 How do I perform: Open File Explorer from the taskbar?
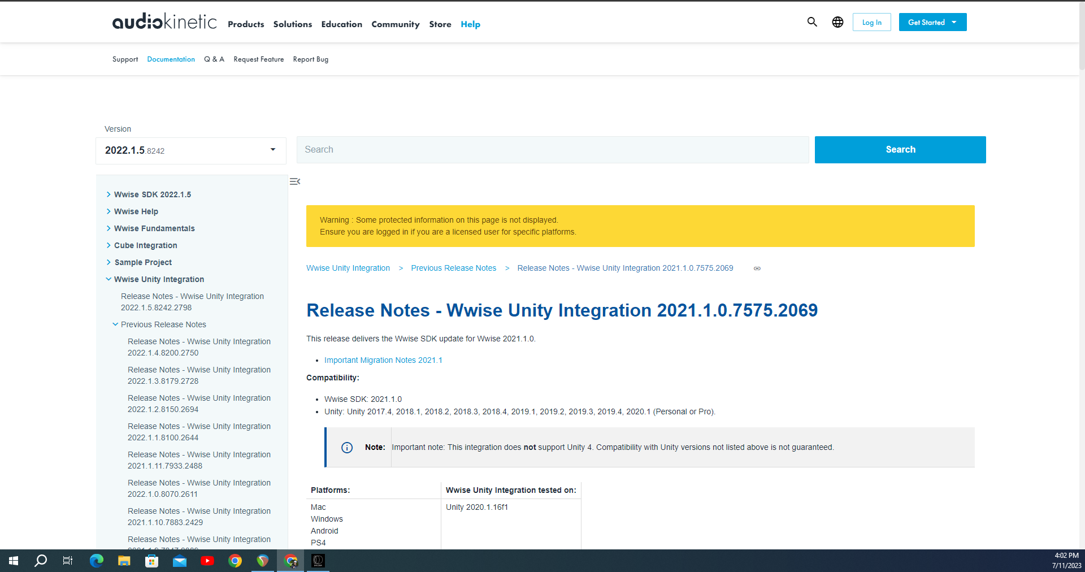124,561
